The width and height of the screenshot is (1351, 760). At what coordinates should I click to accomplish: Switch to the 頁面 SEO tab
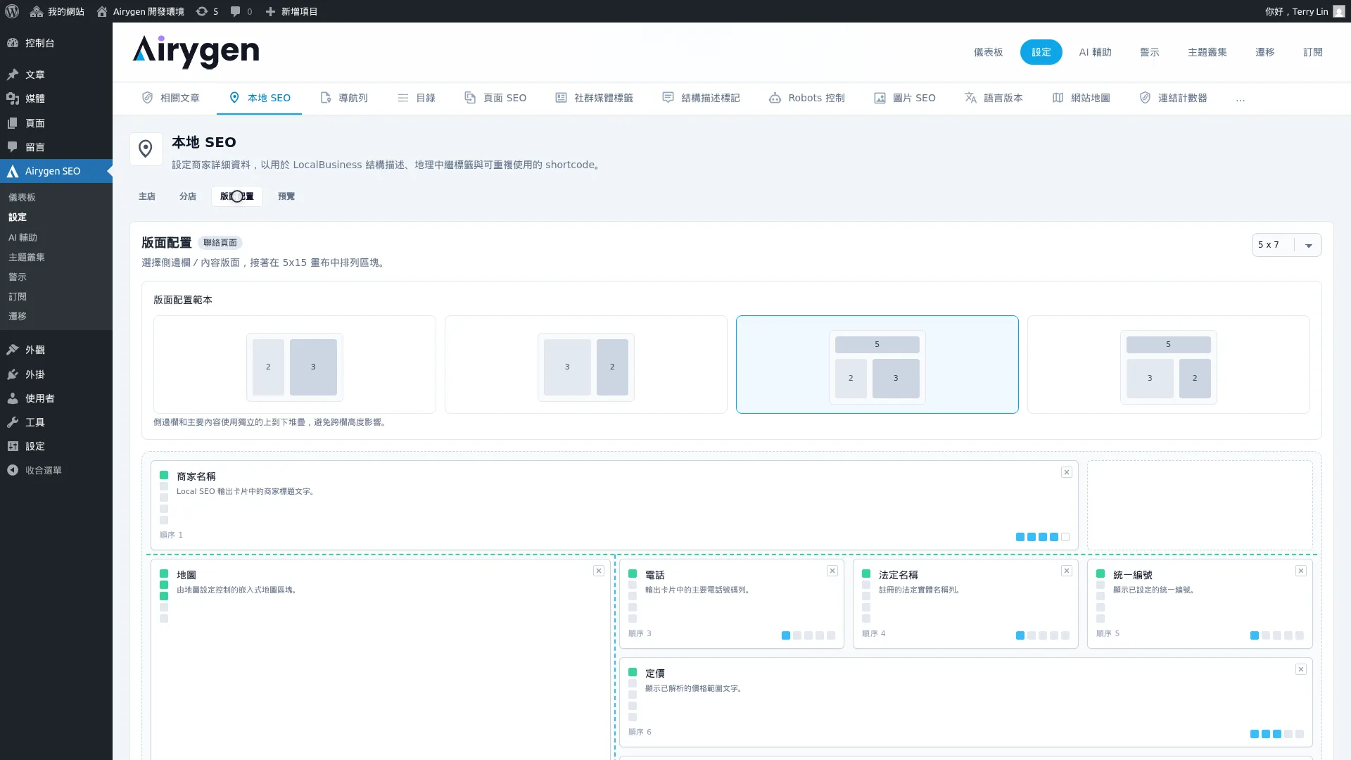[x=495, y=98]
